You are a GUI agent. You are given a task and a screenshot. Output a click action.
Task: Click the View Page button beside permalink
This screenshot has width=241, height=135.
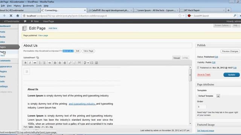coord(88,51)
